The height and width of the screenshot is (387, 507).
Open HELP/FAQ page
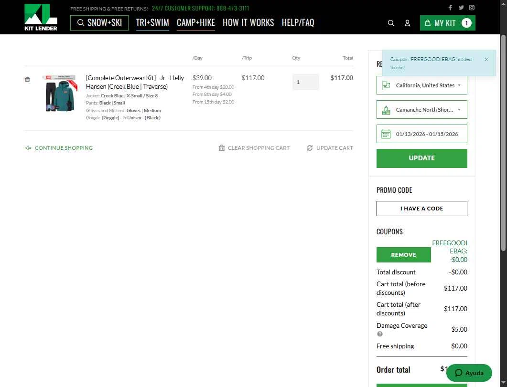[298, 22]
